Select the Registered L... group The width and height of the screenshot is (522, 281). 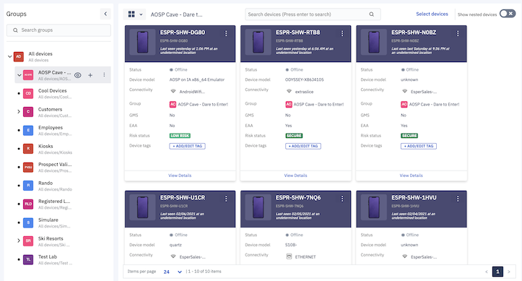54,202
